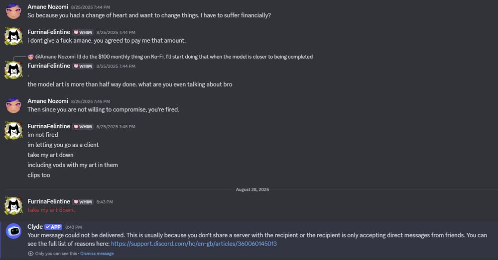
Task: Click the Clyde bot avatar
Action: (x=13, y=231)
